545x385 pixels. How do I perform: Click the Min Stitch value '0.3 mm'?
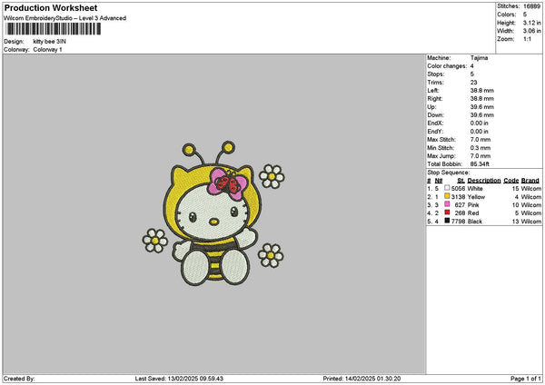pyautogui.click(x=481, y=148)
